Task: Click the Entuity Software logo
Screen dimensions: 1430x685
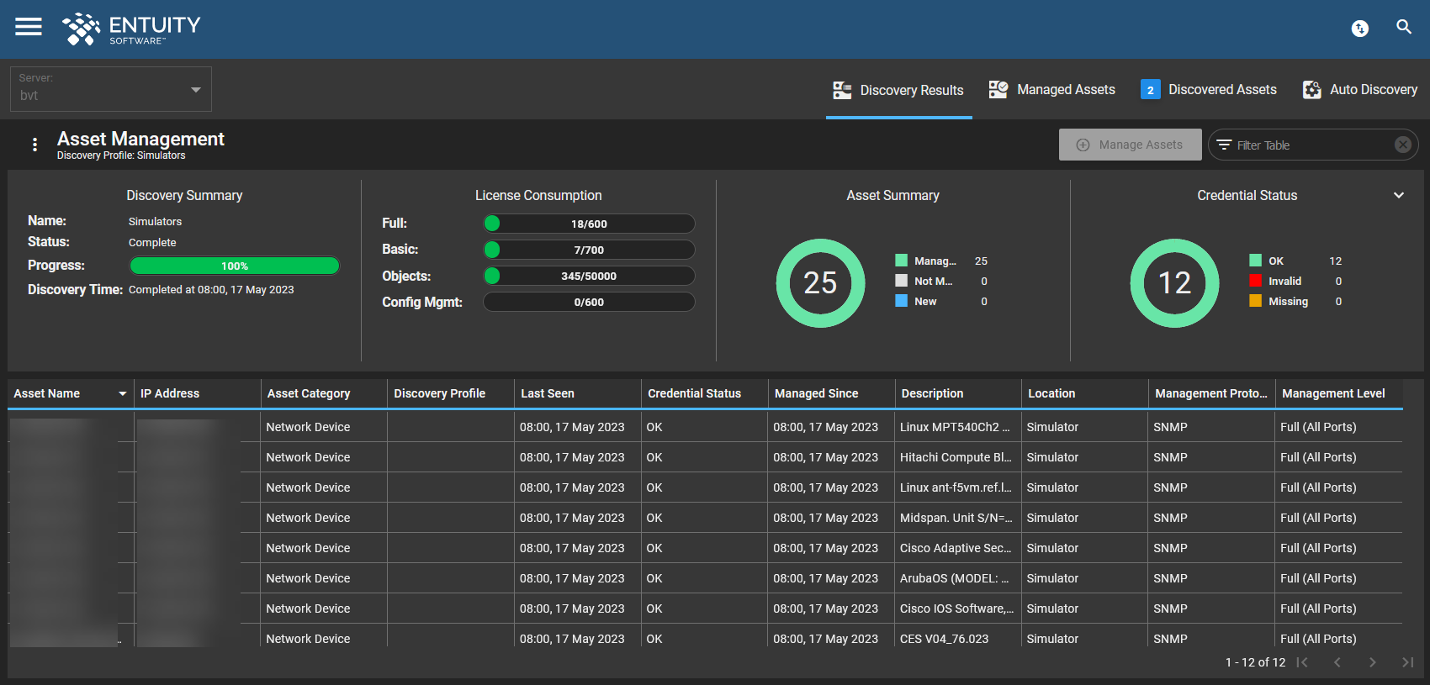Action: (131, 29)
